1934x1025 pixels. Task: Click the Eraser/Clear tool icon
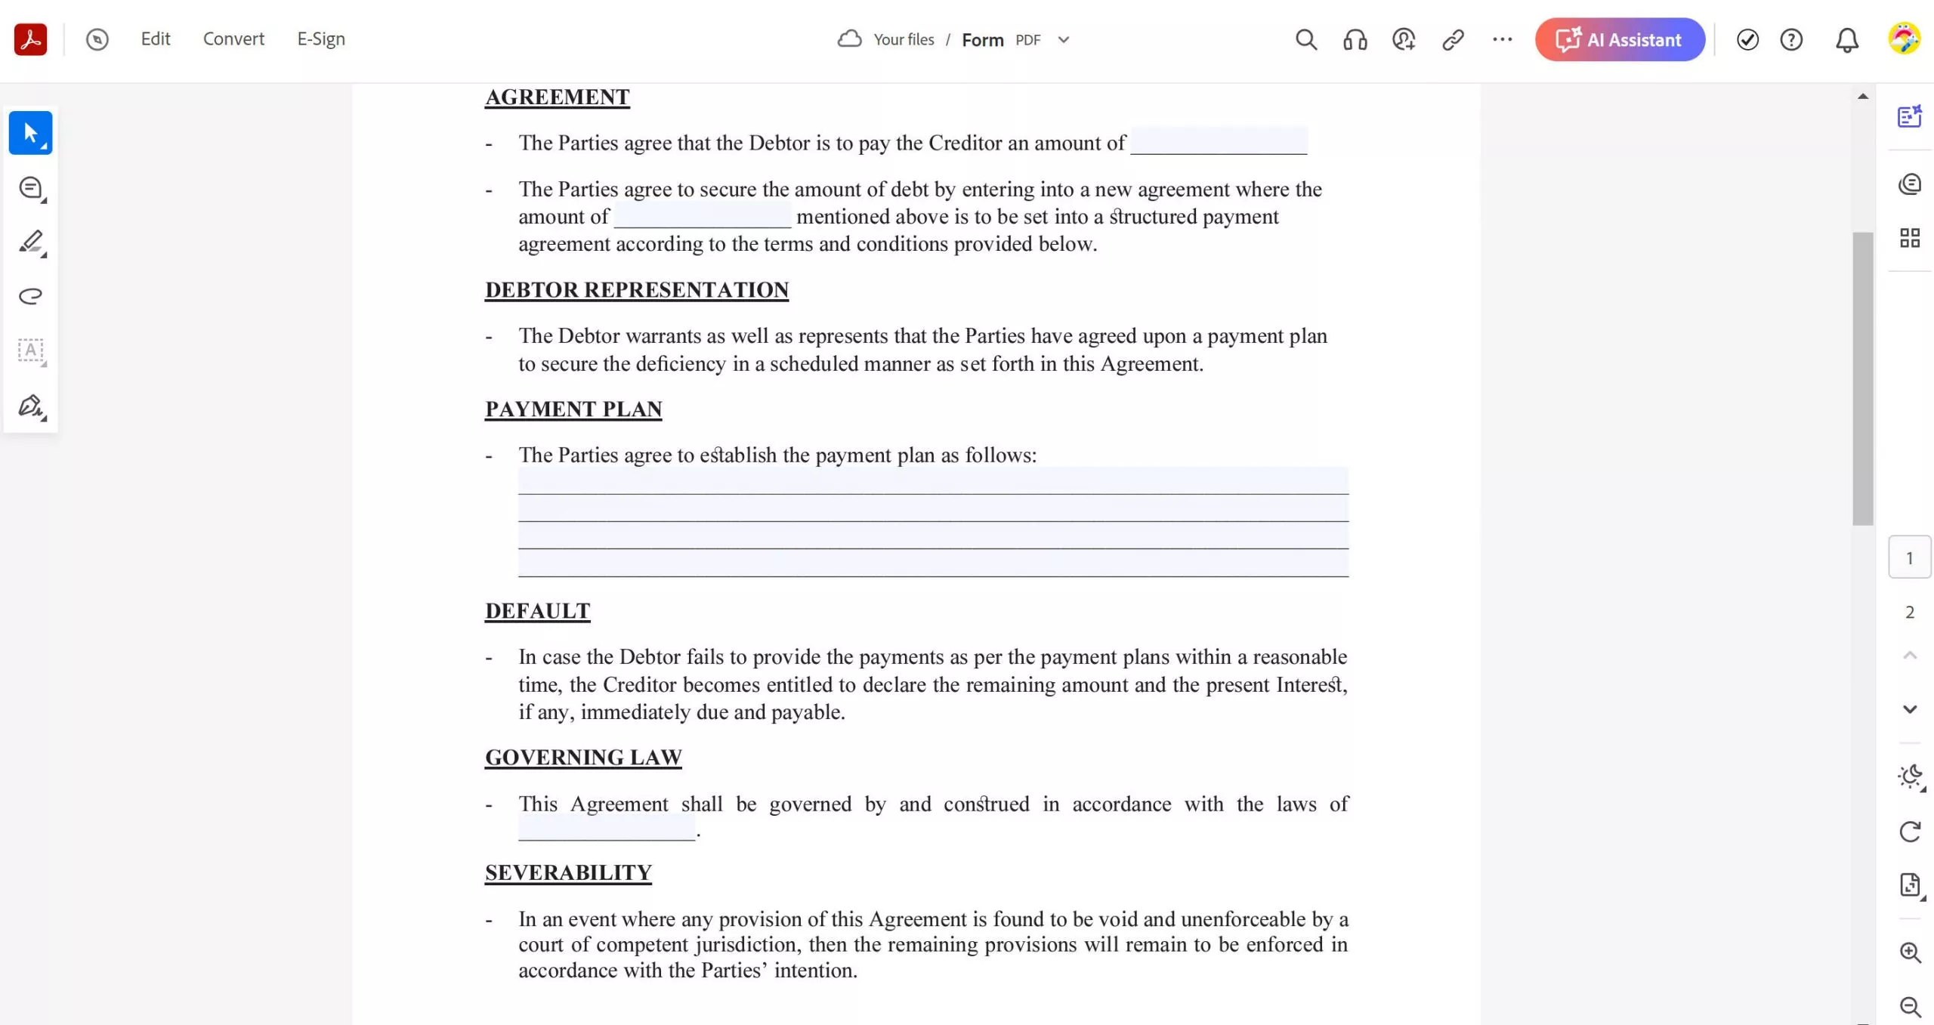point(31,295)
